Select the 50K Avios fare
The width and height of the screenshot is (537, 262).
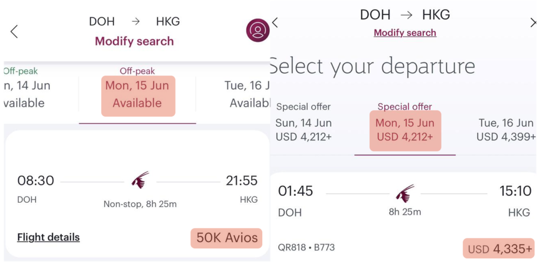[227, 238]
